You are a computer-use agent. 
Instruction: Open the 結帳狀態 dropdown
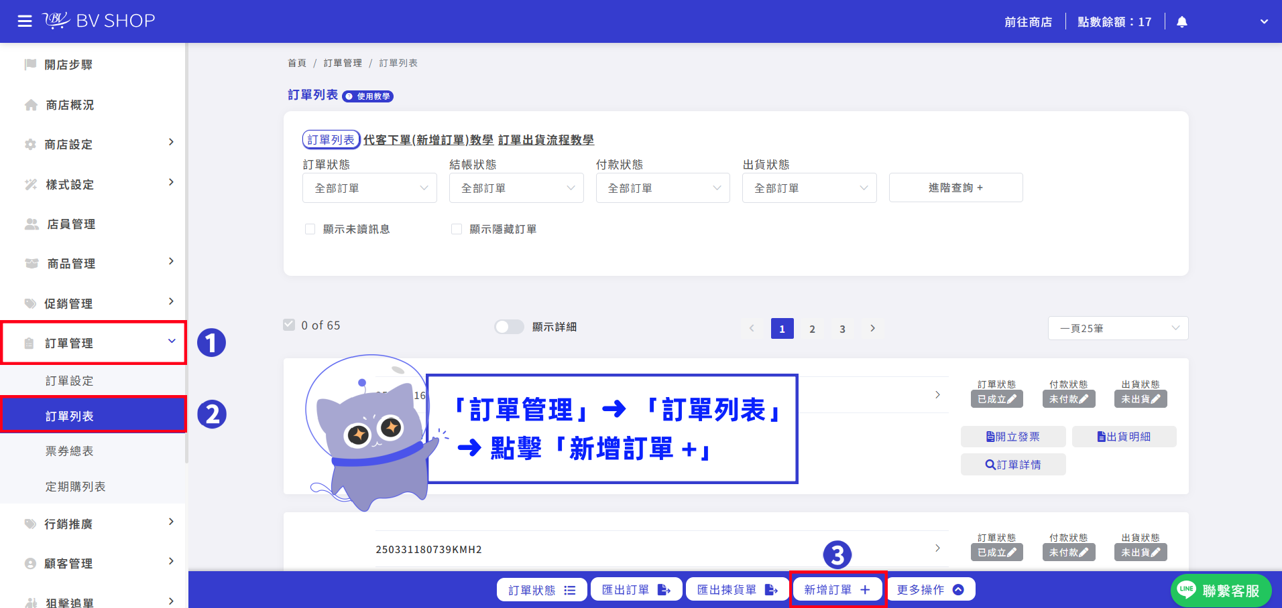pos(516,188)
